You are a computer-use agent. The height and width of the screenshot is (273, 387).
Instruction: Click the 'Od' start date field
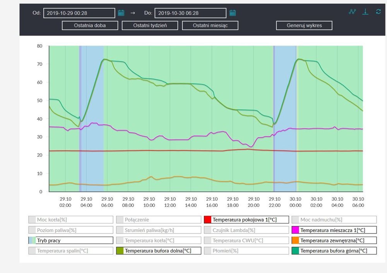(79, 13)
